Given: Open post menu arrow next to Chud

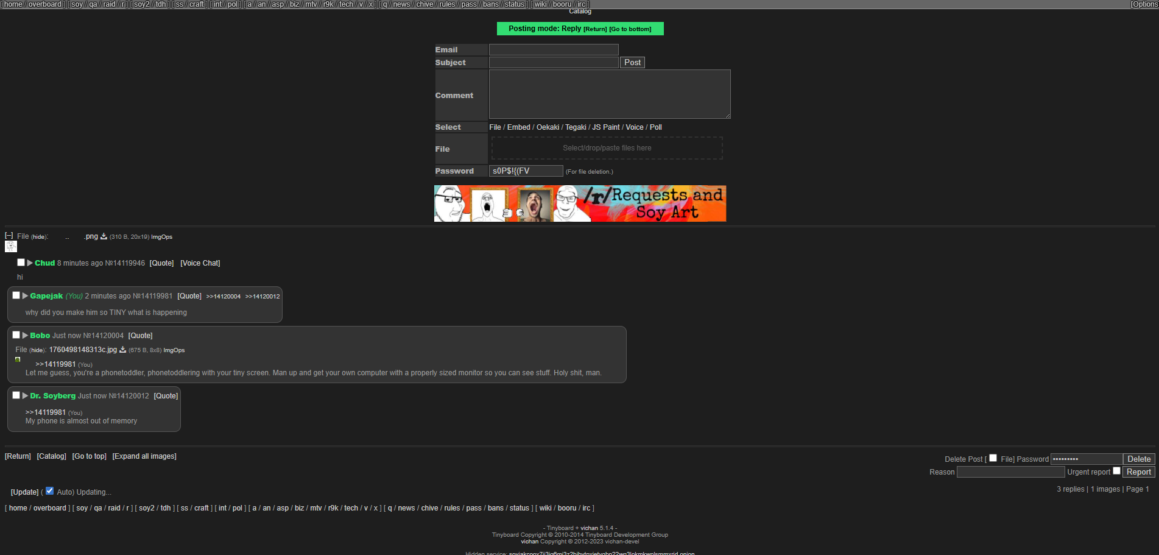Looking at the screenshot, I should tap(30, 263).
